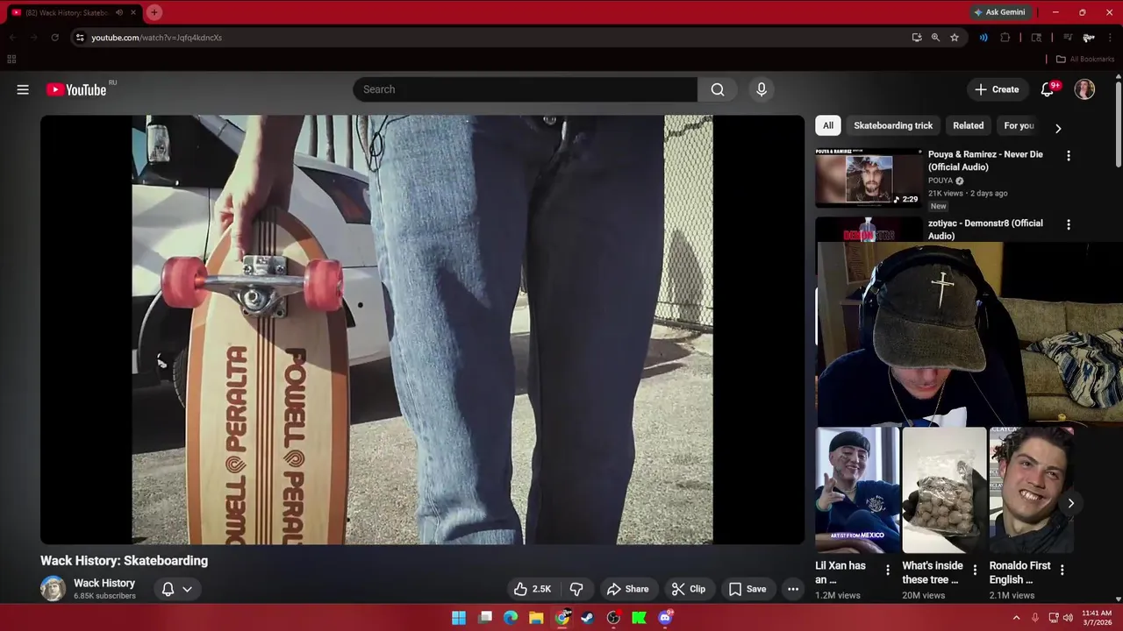Open Discord from the taskbar
Screen dimensions: 1123x631
tap(665, 618)
